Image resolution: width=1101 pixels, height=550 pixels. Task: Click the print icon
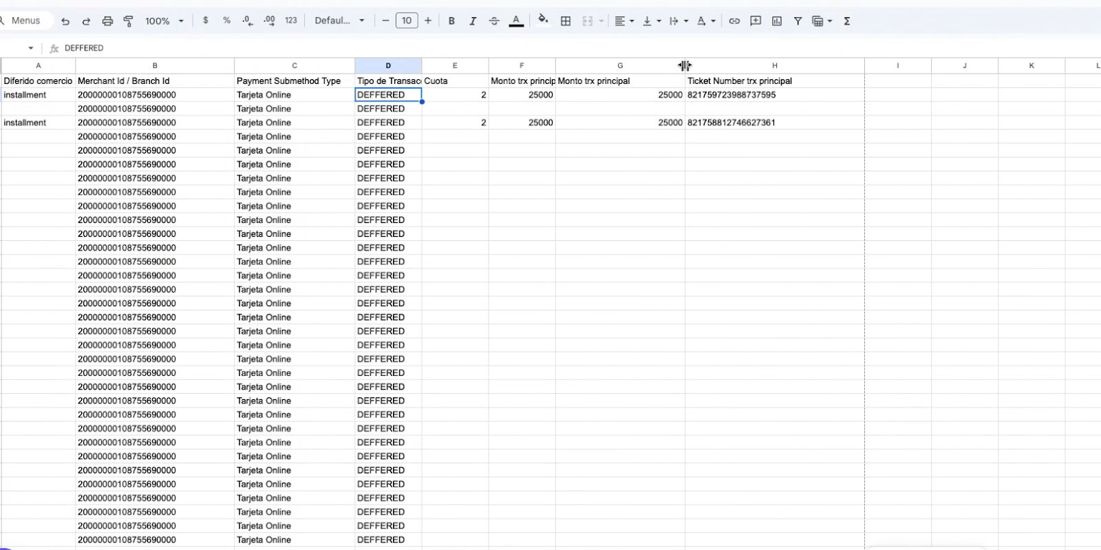tap(107, 21)
